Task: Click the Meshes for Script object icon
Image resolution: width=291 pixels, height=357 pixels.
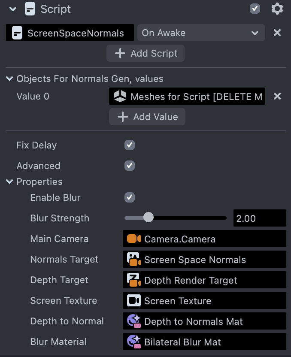Action: [120, 97]
